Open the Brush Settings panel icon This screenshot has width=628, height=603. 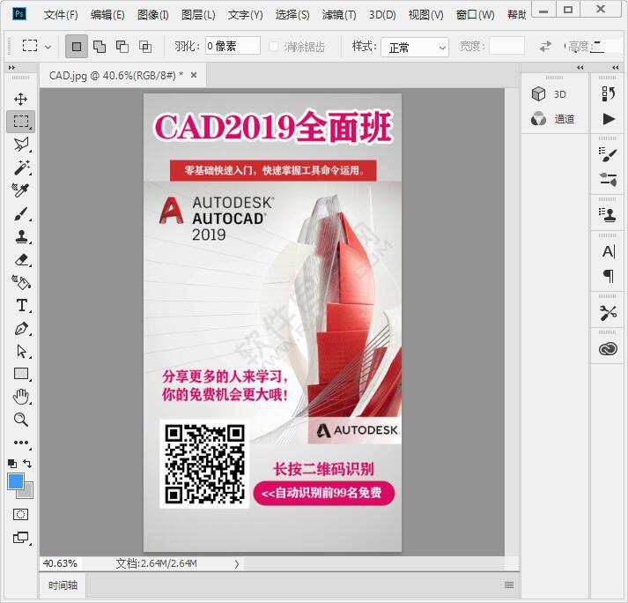(608, 155)
